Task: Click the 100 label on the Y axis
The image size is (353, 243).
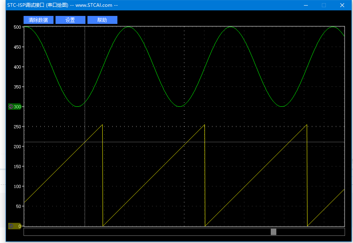Action: [x=17, y=186]
